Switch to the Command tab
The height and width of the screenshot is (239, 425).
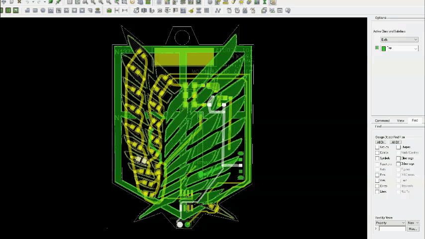(382, 120)
